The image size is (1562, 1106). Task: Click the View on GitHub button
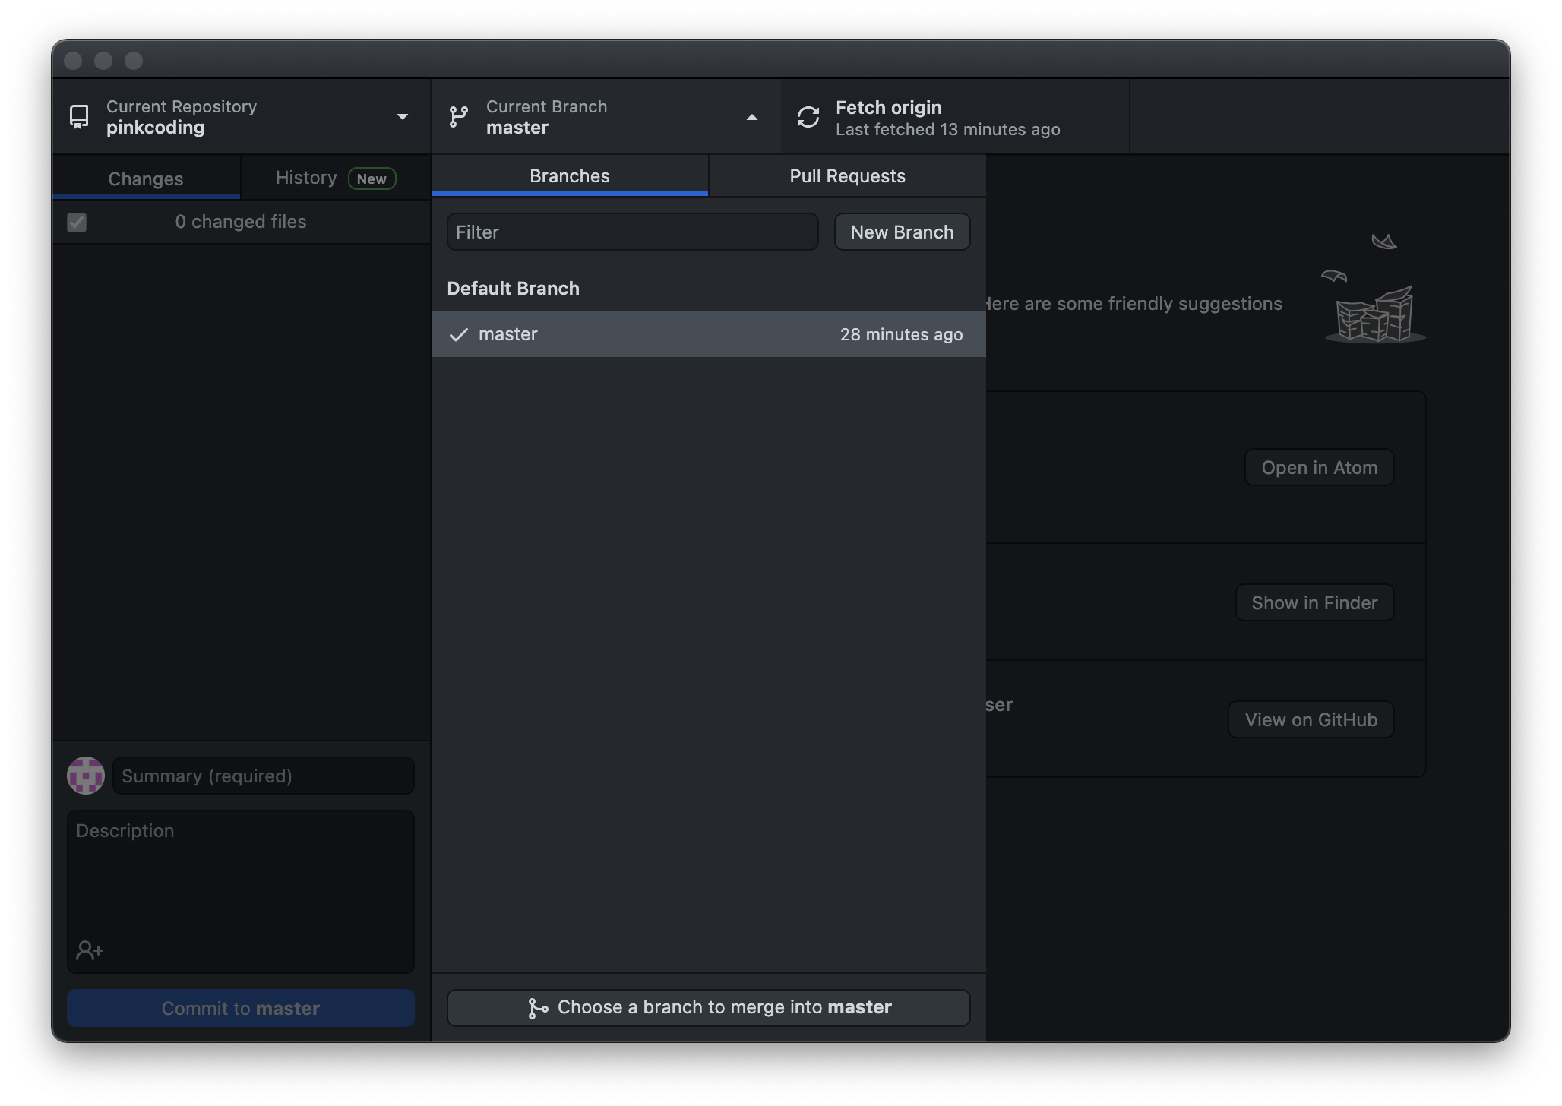1311,719
